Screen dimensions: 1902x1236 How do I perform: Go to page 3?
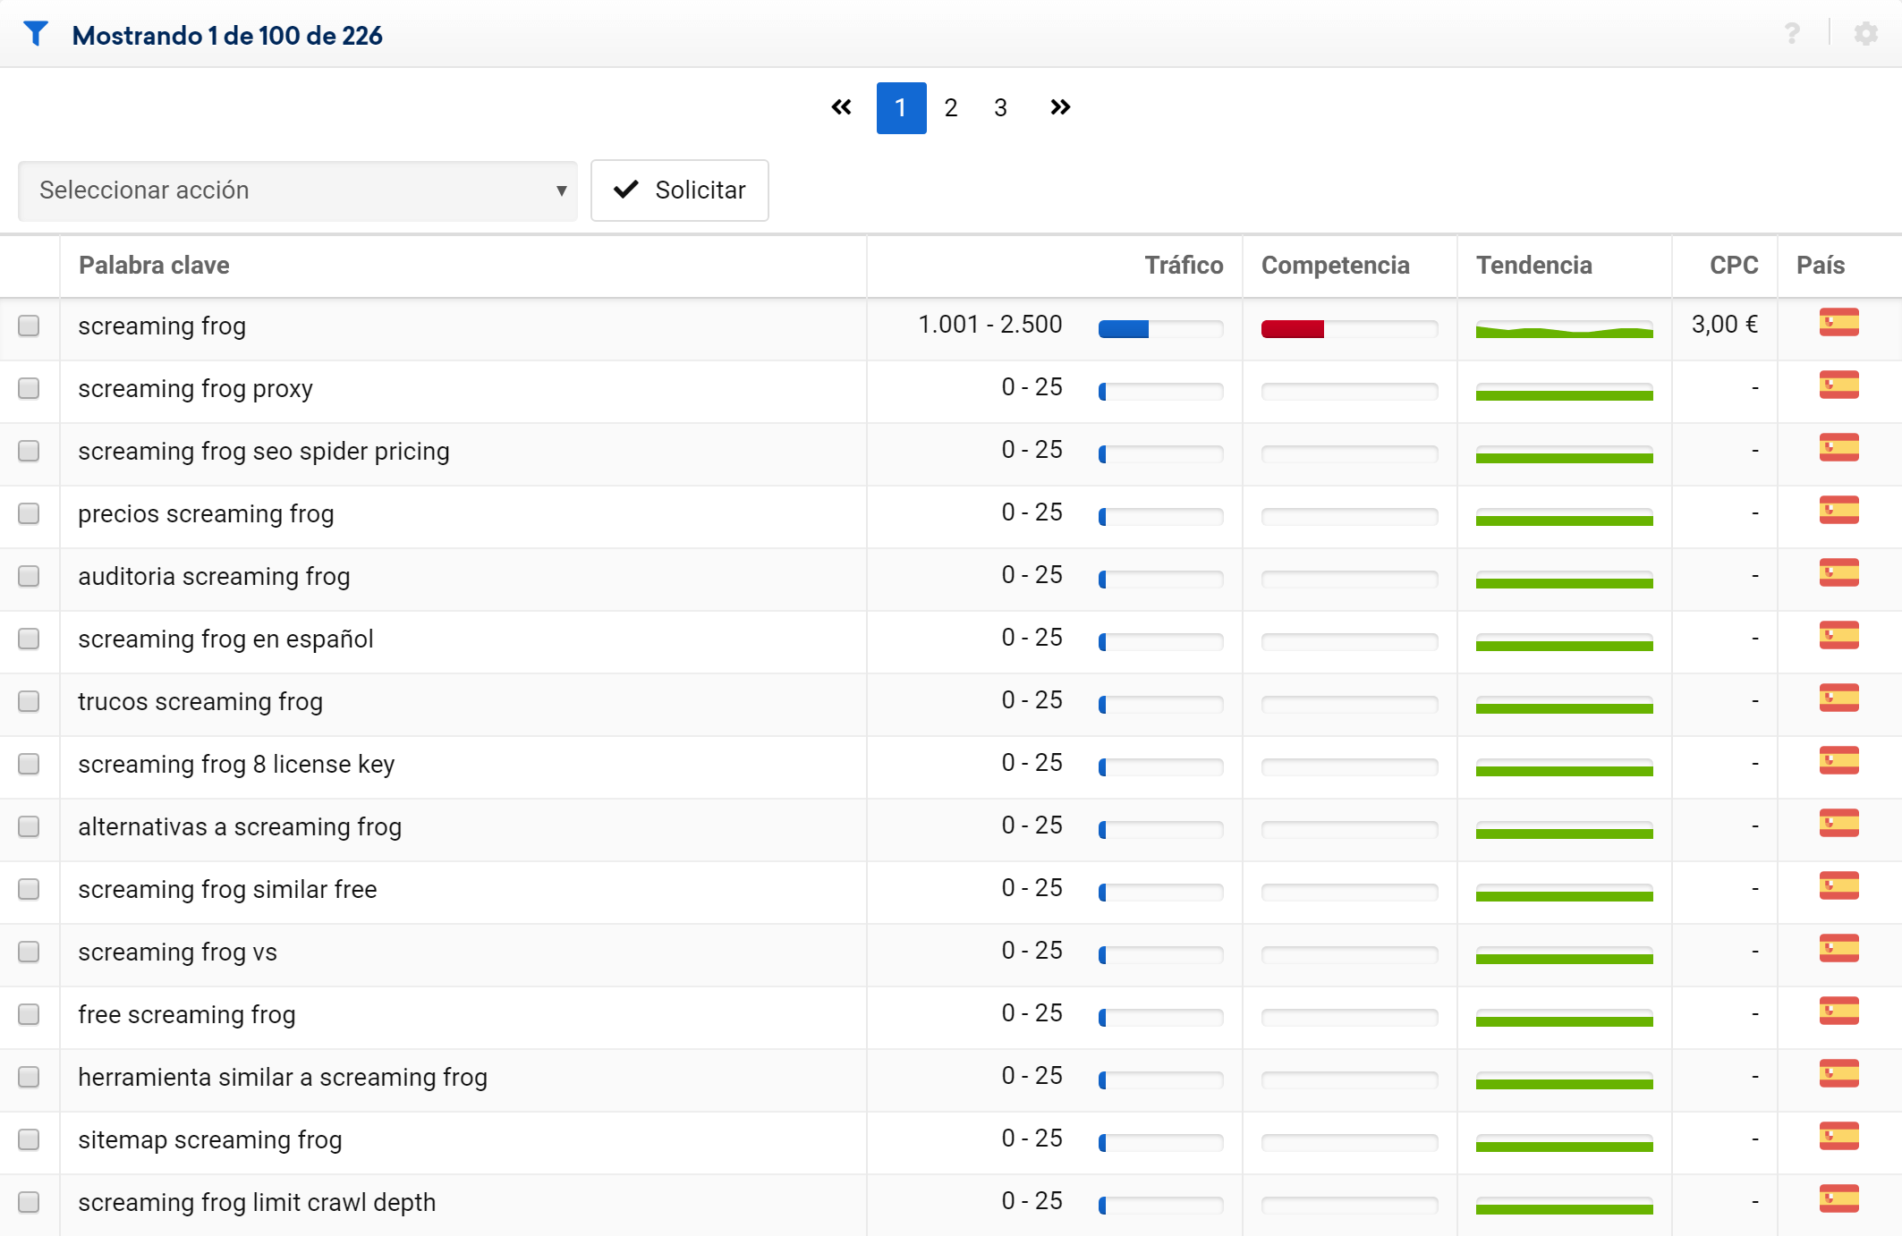pos(1000,108)
